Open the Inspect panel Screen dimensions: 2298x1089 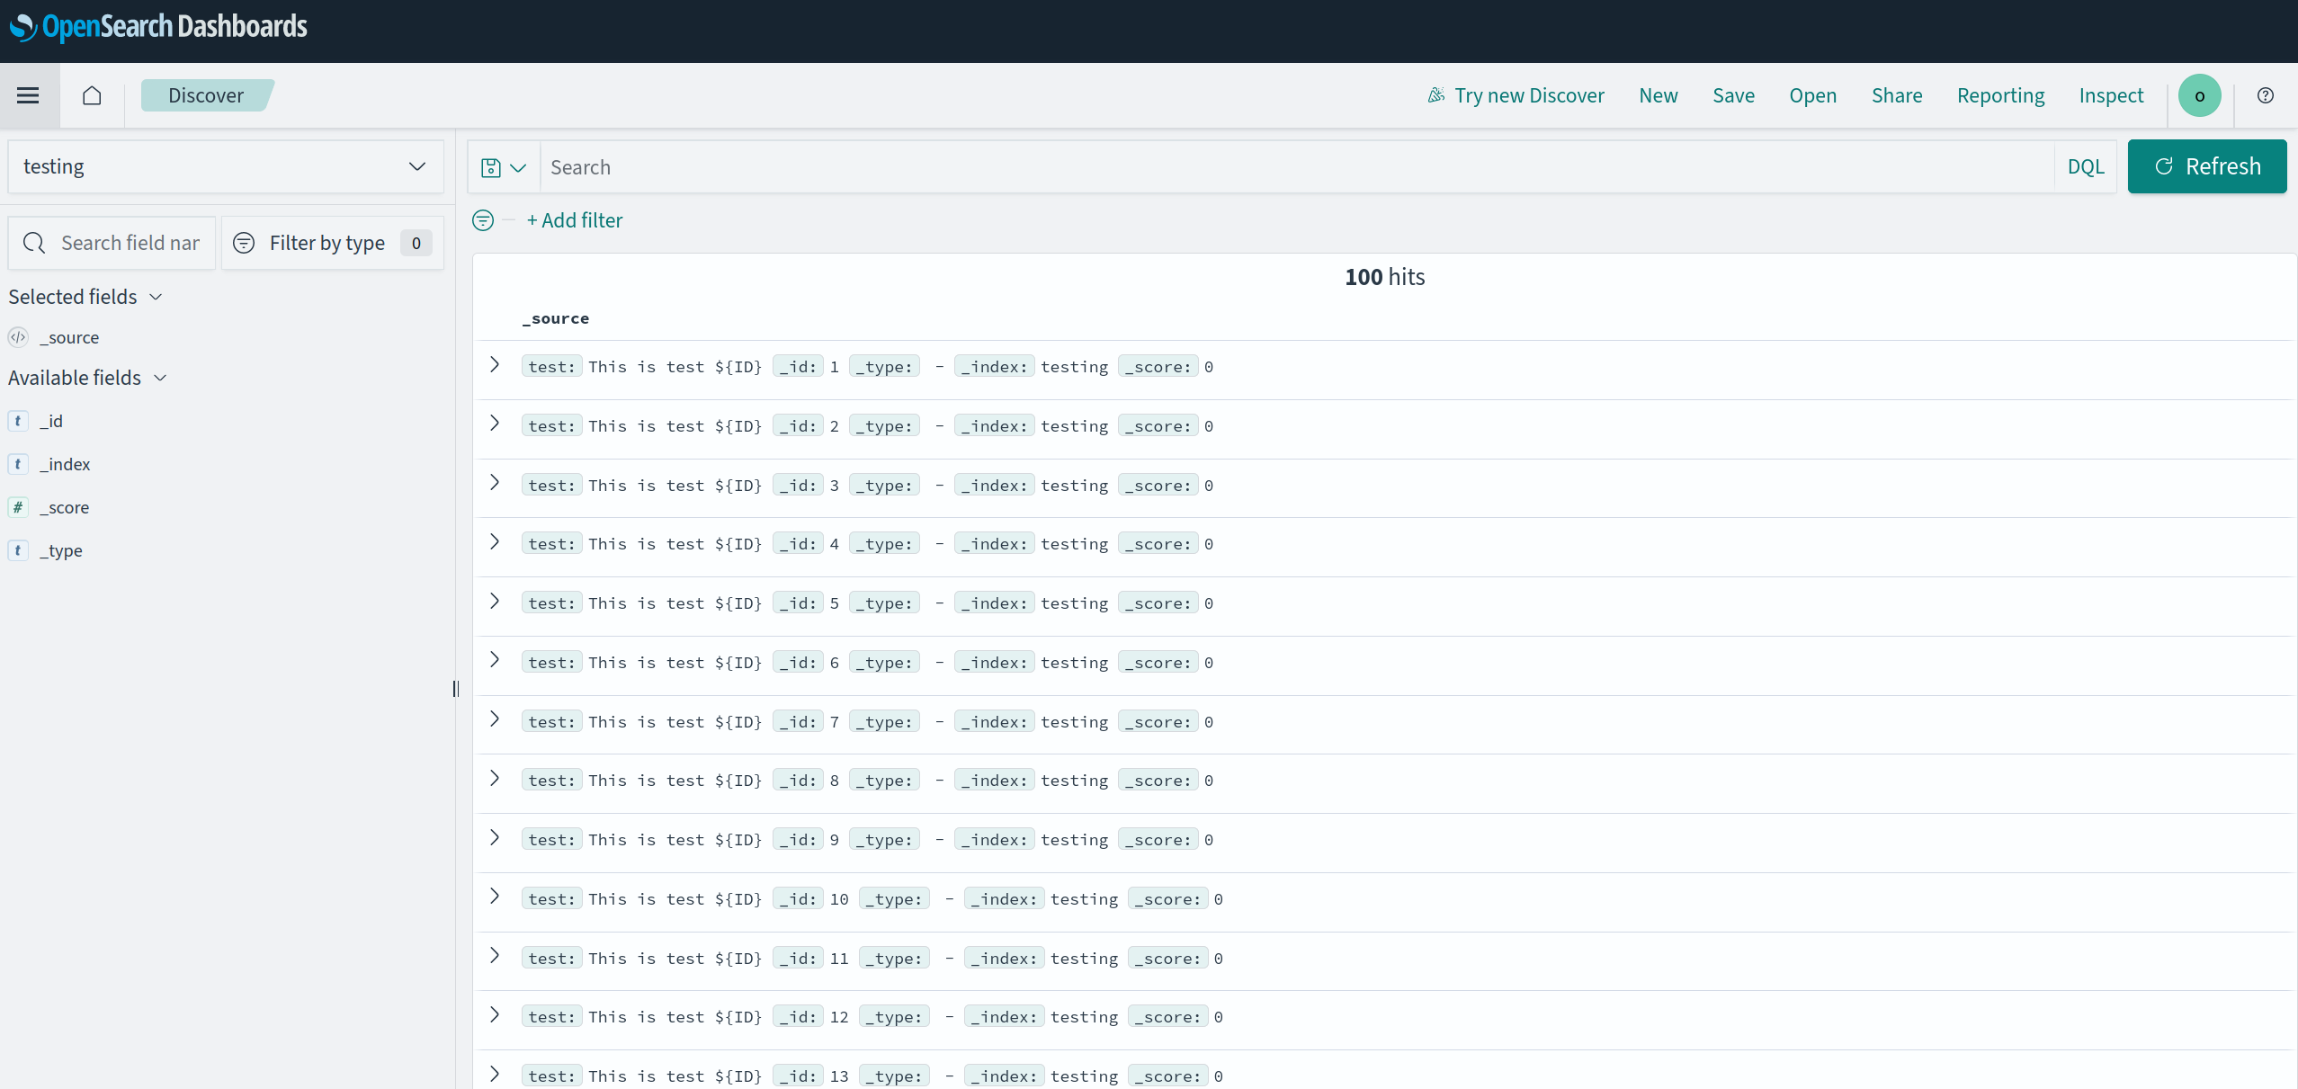click(x=2111, y=95)
